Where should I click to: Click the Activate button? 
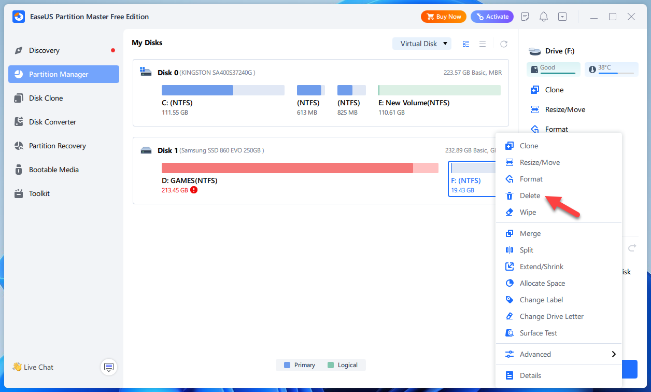tap(492, 17)
